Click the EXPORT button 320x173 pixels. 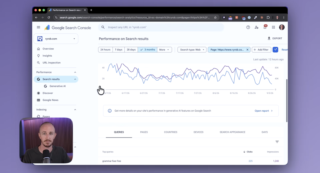click(x=275, y=38)
